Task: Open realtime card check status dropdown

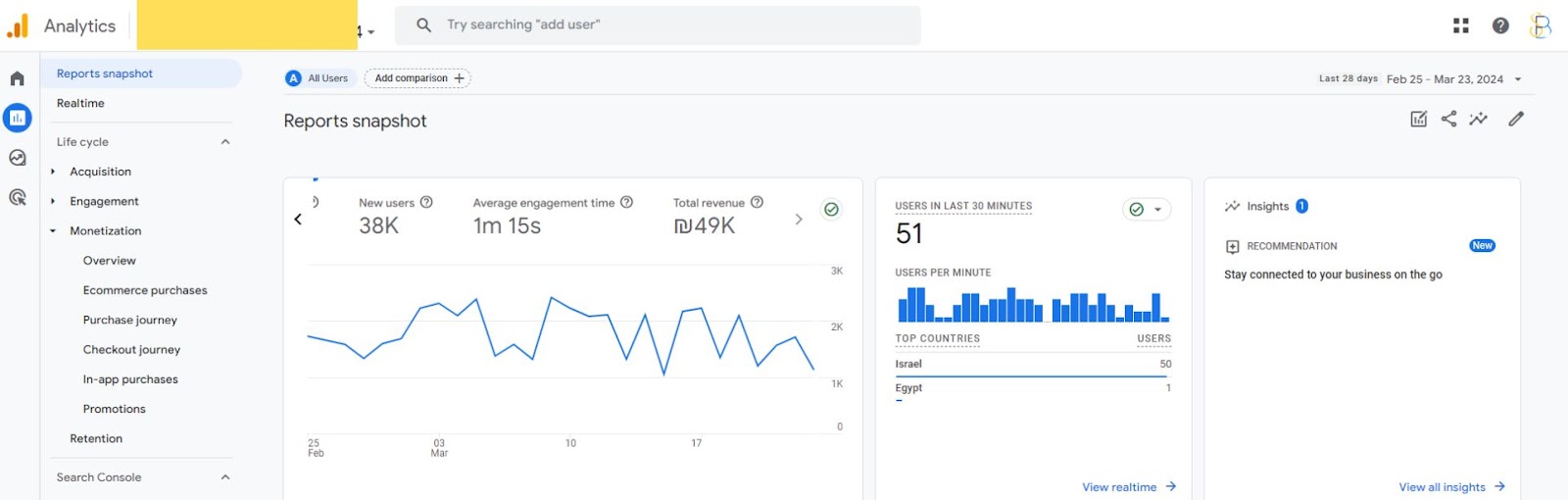Action: pyautogui.click(x=1147, y=209)
